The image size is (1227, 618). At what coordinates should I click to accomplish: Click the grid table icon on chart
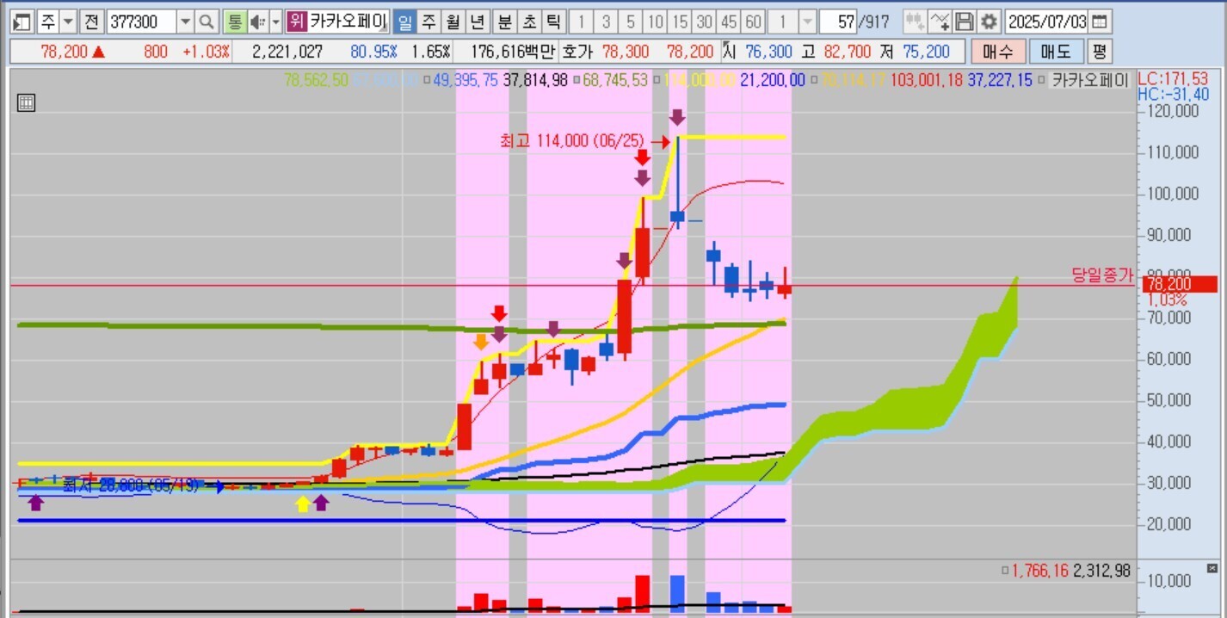coord(26,103)
